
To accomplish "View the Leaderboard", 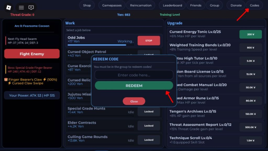I will (173, 5).
